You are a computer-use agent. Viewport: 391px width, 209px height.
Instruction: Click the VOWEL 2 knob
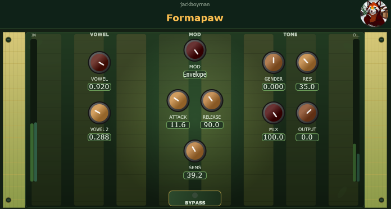point(99,113)
